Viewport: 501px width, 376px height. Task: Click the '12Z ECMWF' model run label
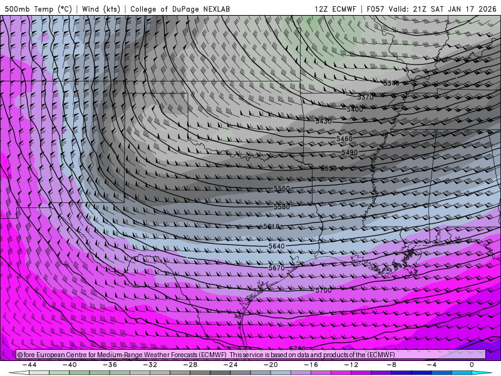335,9
